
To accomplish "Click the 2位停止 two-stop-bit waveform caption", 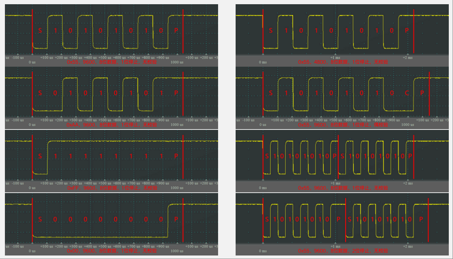I will click(343, 251).
